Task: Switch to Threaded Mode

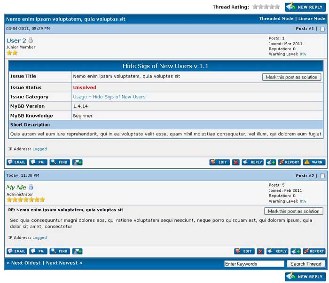Action: (x=276, y=19)
